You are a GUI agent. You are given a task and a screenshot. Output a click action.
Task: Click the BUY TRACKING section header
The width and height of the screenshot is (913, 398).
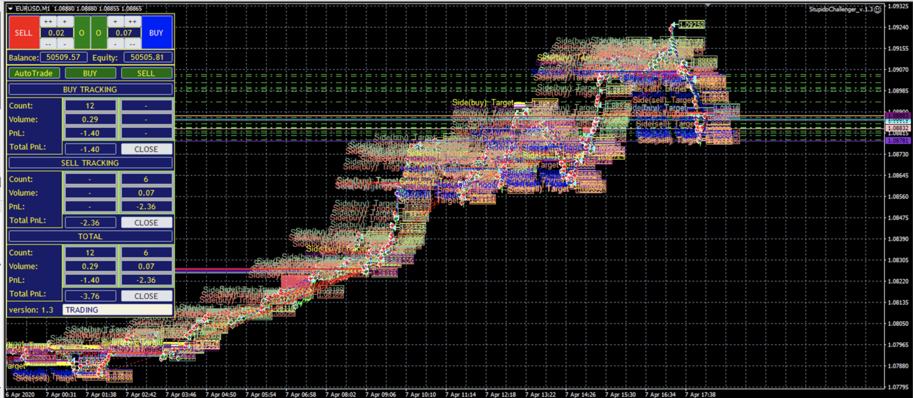pos(90,90)
